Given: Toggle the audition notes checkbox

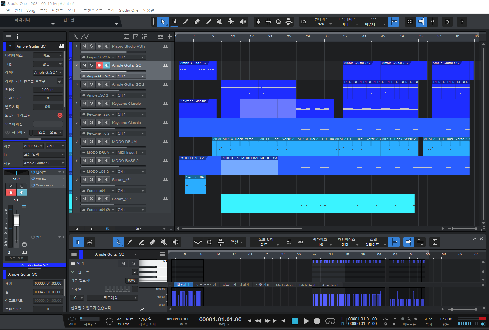Looking at the screenshot, I should [135, 272].
